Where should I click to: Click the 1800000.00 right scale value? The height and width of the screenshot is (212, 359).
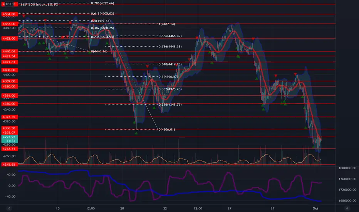pyautogui.click(x=347, y=168)
